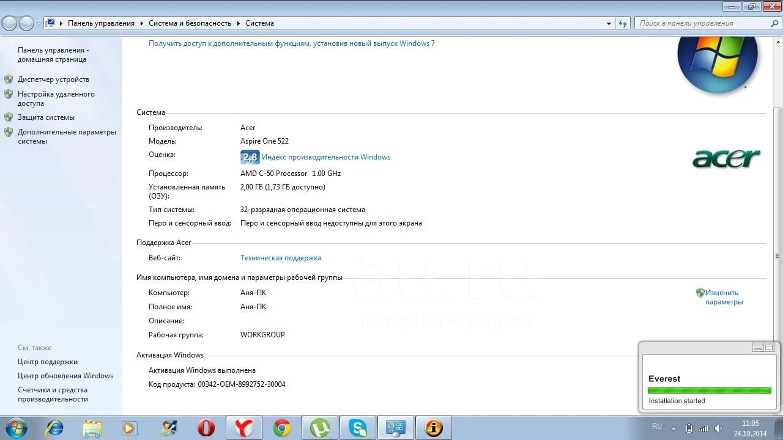Click Изменить параметры
The width and height of the screenshot is (783, 440).
(724, 297)
